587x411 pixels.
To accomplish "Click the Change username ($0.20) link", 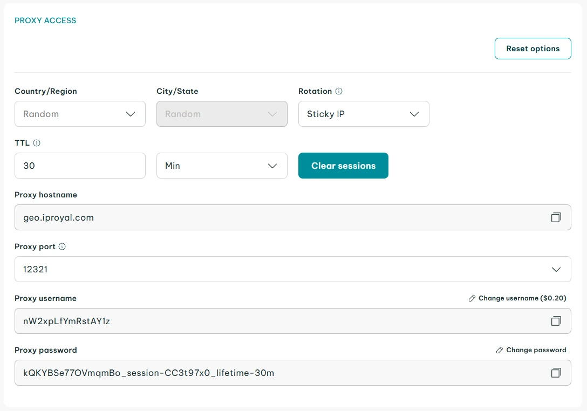I will coord(522,298).
